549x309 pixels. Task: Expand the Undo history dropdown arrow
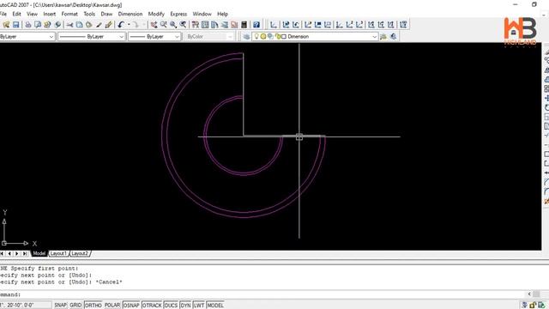tap(129, 25)
